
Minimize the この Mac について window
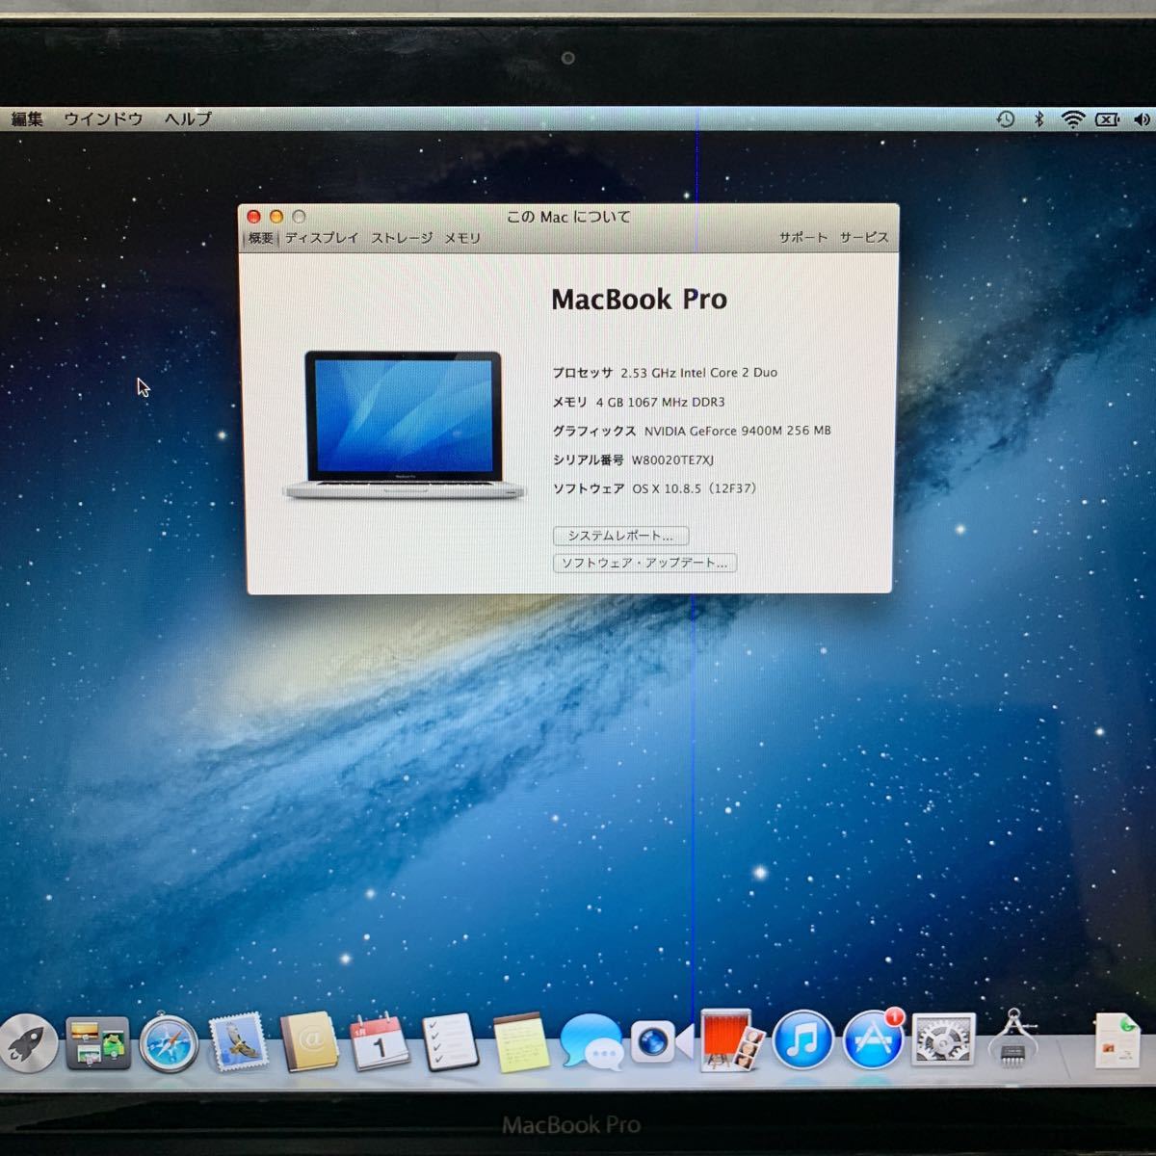(x=276, y=217)
